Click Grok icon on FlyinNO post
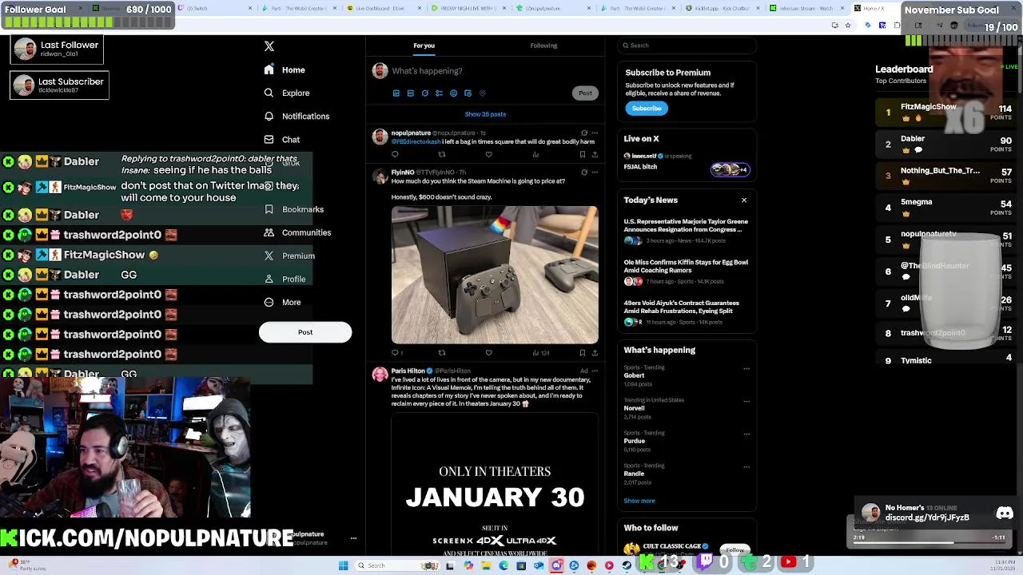 (x=584, y=172)
